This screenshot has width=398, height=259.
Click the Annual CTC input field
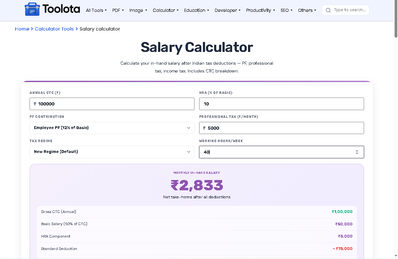[112, 104]
